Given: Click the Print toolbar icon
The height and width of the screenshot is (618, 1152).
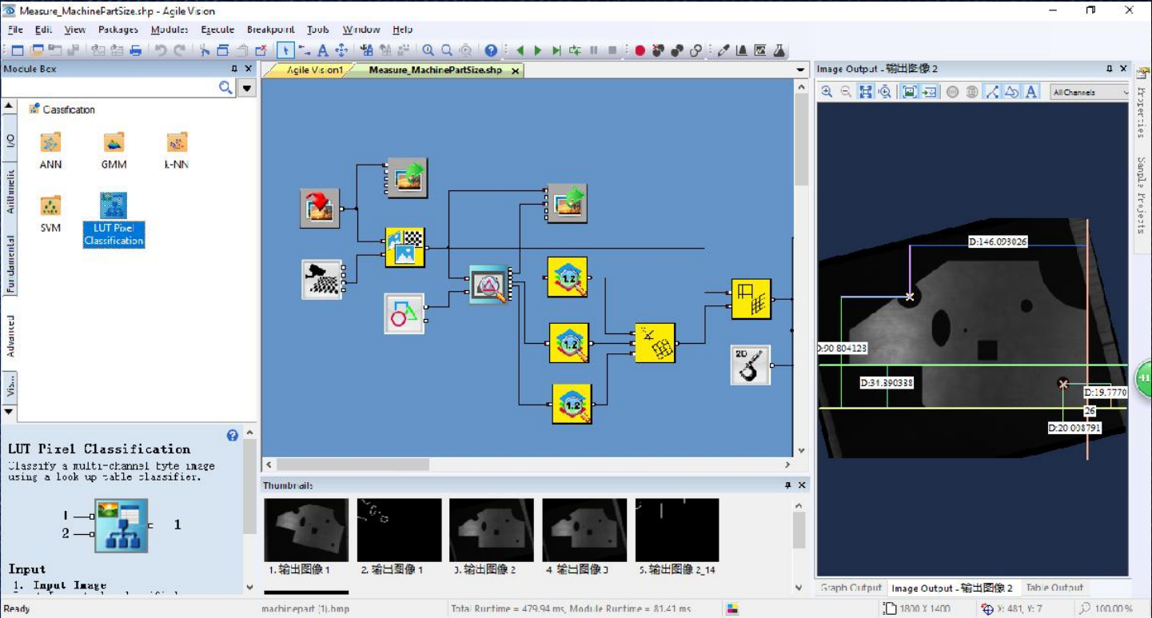Looking at the screenshot, I should (136, 50).
